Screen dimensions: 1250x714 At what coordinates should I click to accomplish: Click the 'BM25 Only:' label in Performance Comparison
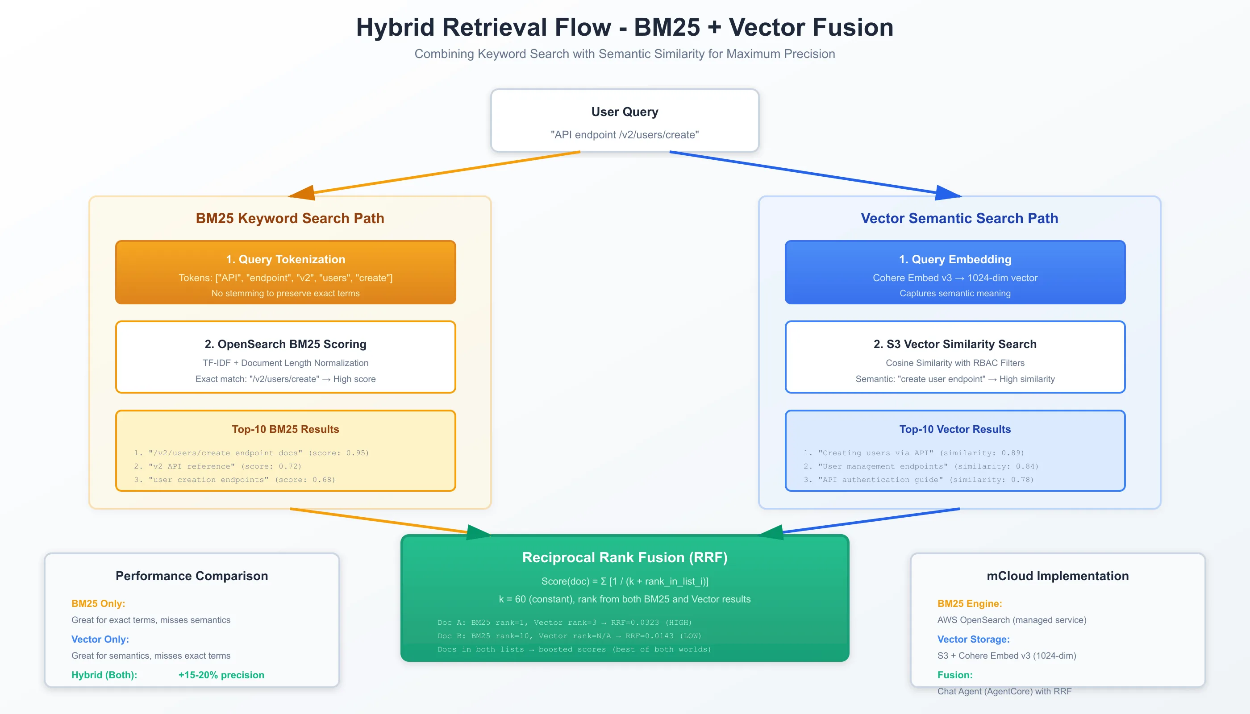pos(98,604)
